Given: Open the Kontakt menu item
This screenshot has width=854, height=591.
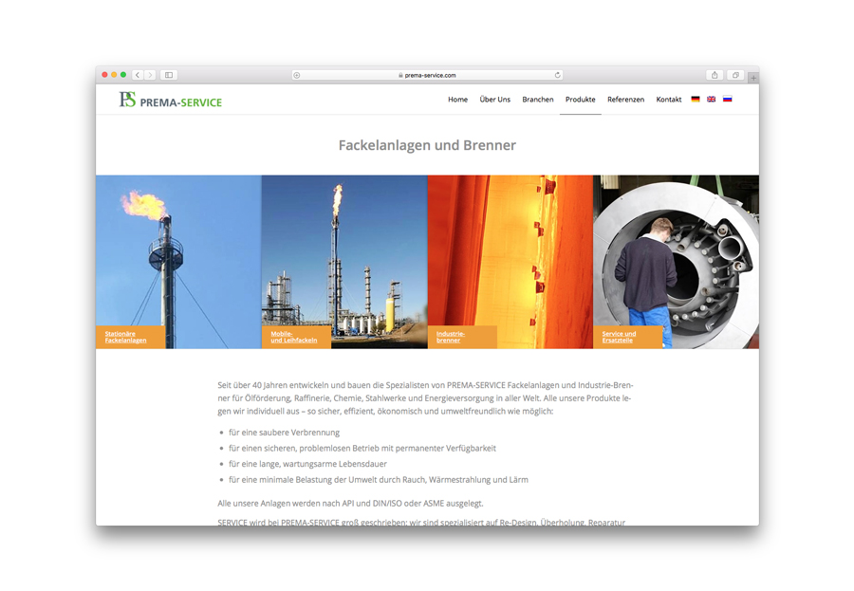Looking at the screenshot, I should [x=669, y=100].
